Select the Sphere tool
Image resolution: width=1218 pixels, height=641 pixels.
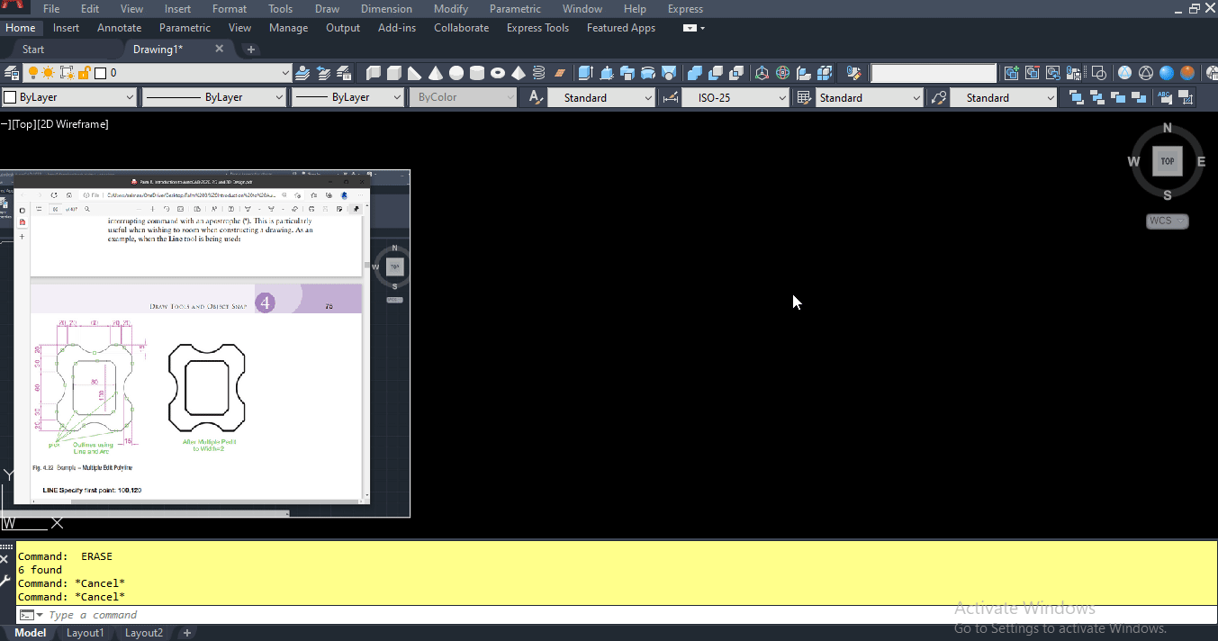click(456, 73)
